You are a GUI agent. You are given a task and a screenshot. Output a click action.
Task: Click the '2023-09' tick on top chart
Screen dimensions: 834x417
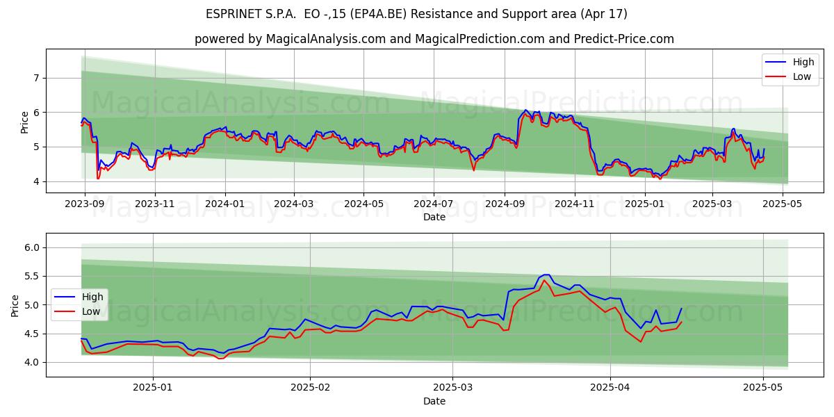click(x=85, y=203)
